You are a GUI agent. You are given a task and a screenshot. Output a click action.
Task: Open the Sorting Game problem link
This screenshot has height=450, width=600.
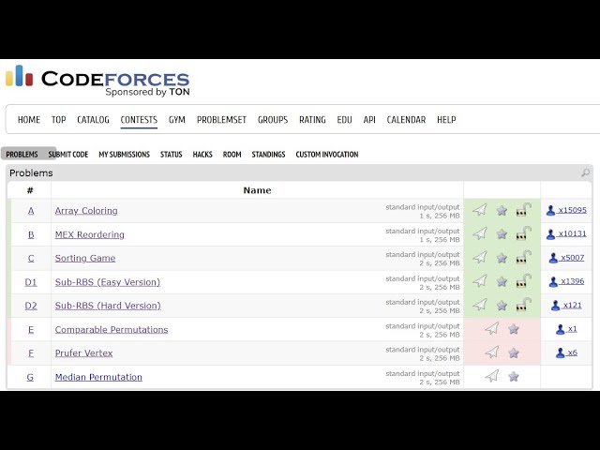tap(85, 259)
